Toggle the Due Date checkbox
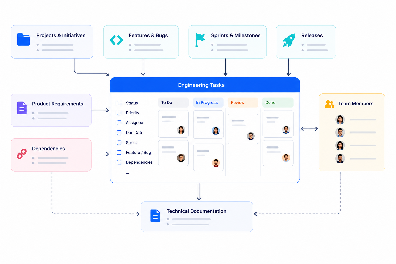 [x=119, y=133]
